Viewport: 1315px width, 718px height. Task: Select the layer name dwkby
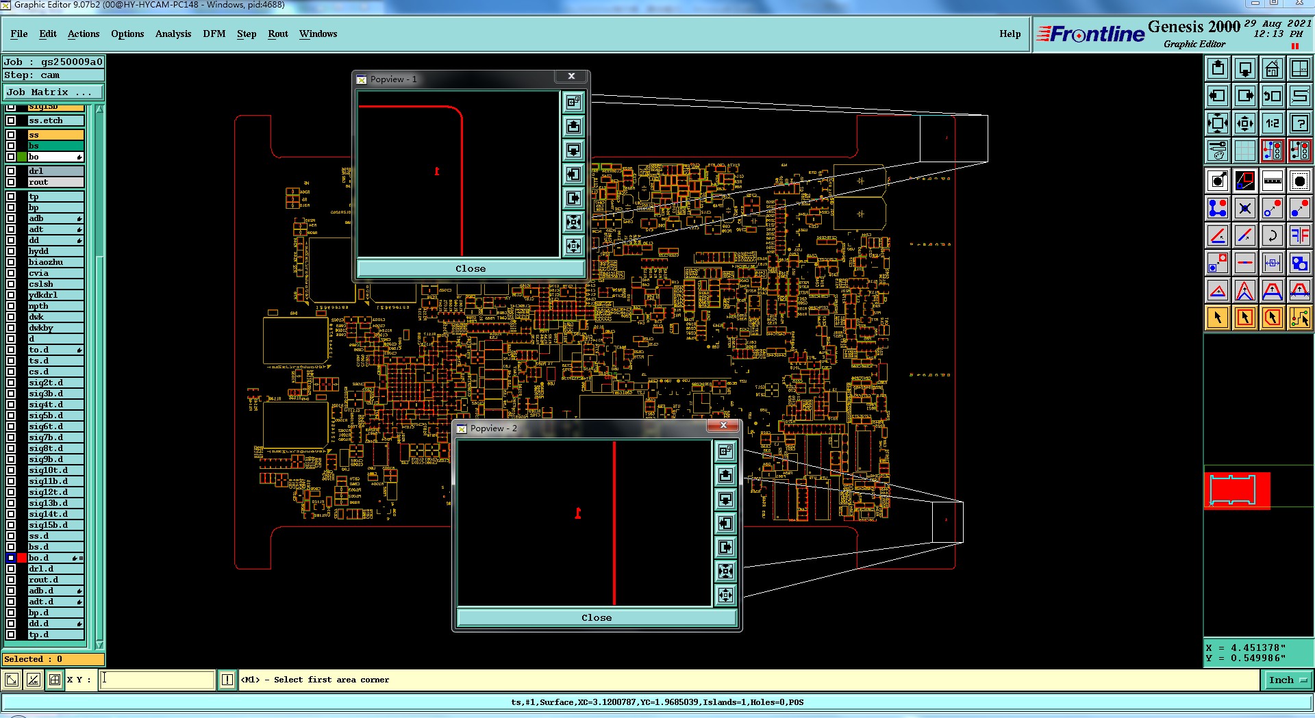pos(55,328)
